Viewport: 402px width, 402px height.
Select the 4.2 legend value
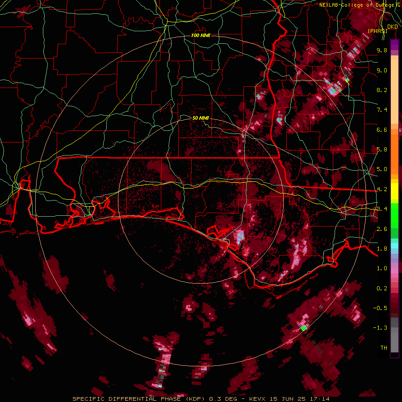(x=382, y=189)
